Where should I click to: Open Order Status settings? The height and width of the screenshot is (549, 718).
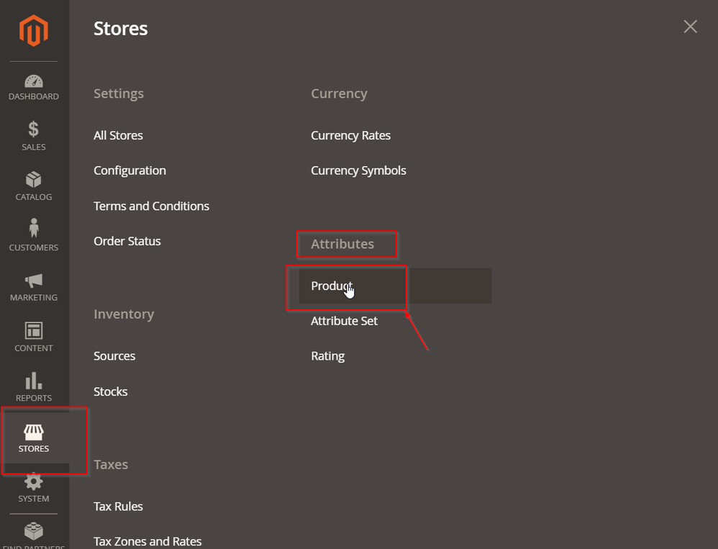pos(127,241)
